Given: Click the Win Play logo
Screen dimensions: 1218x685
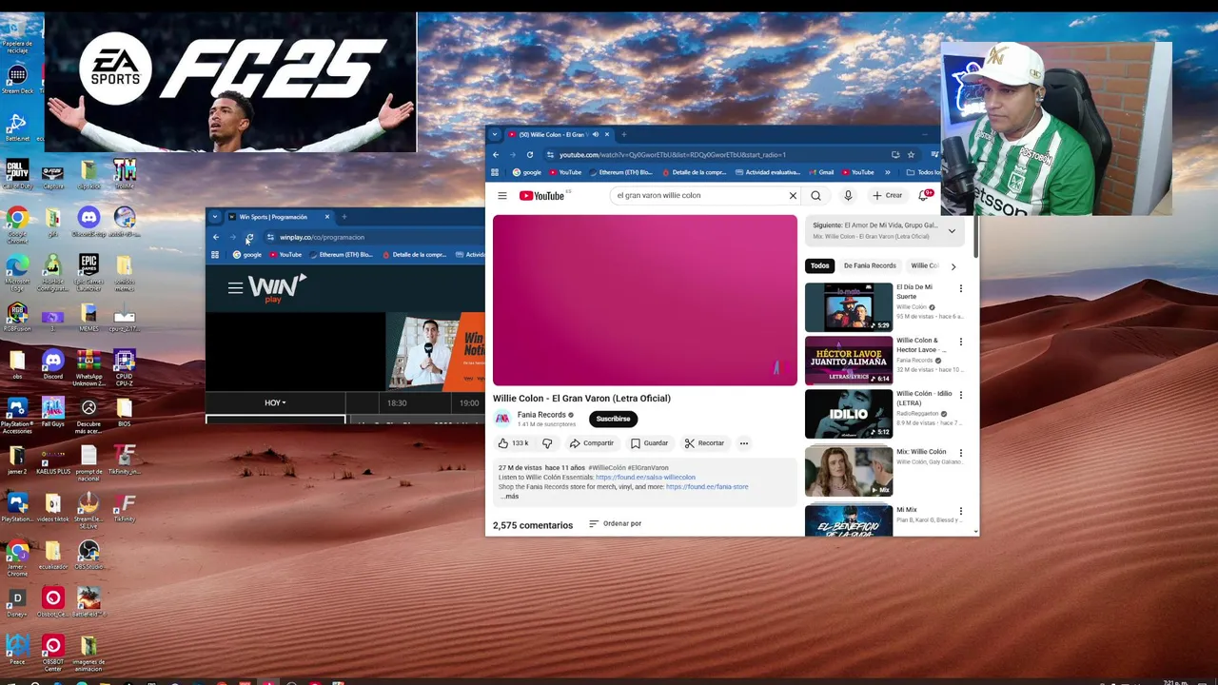Looking at the screenshot, I should (277, 288).
